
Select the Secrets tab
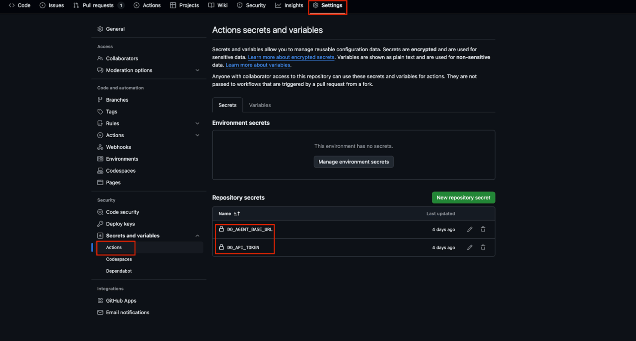(x=228, y=105)
